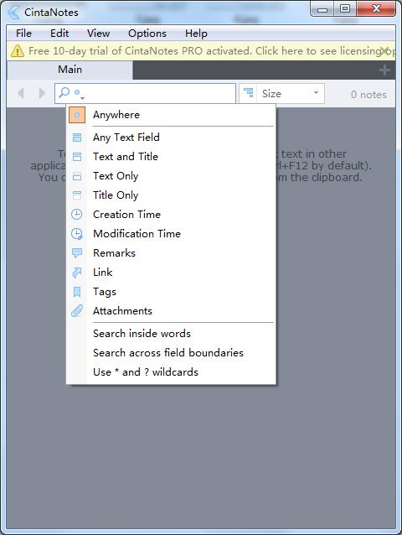402x535 pixels.
Task: Click the Remarks speech bubble icon
Action: pos(77,253)
